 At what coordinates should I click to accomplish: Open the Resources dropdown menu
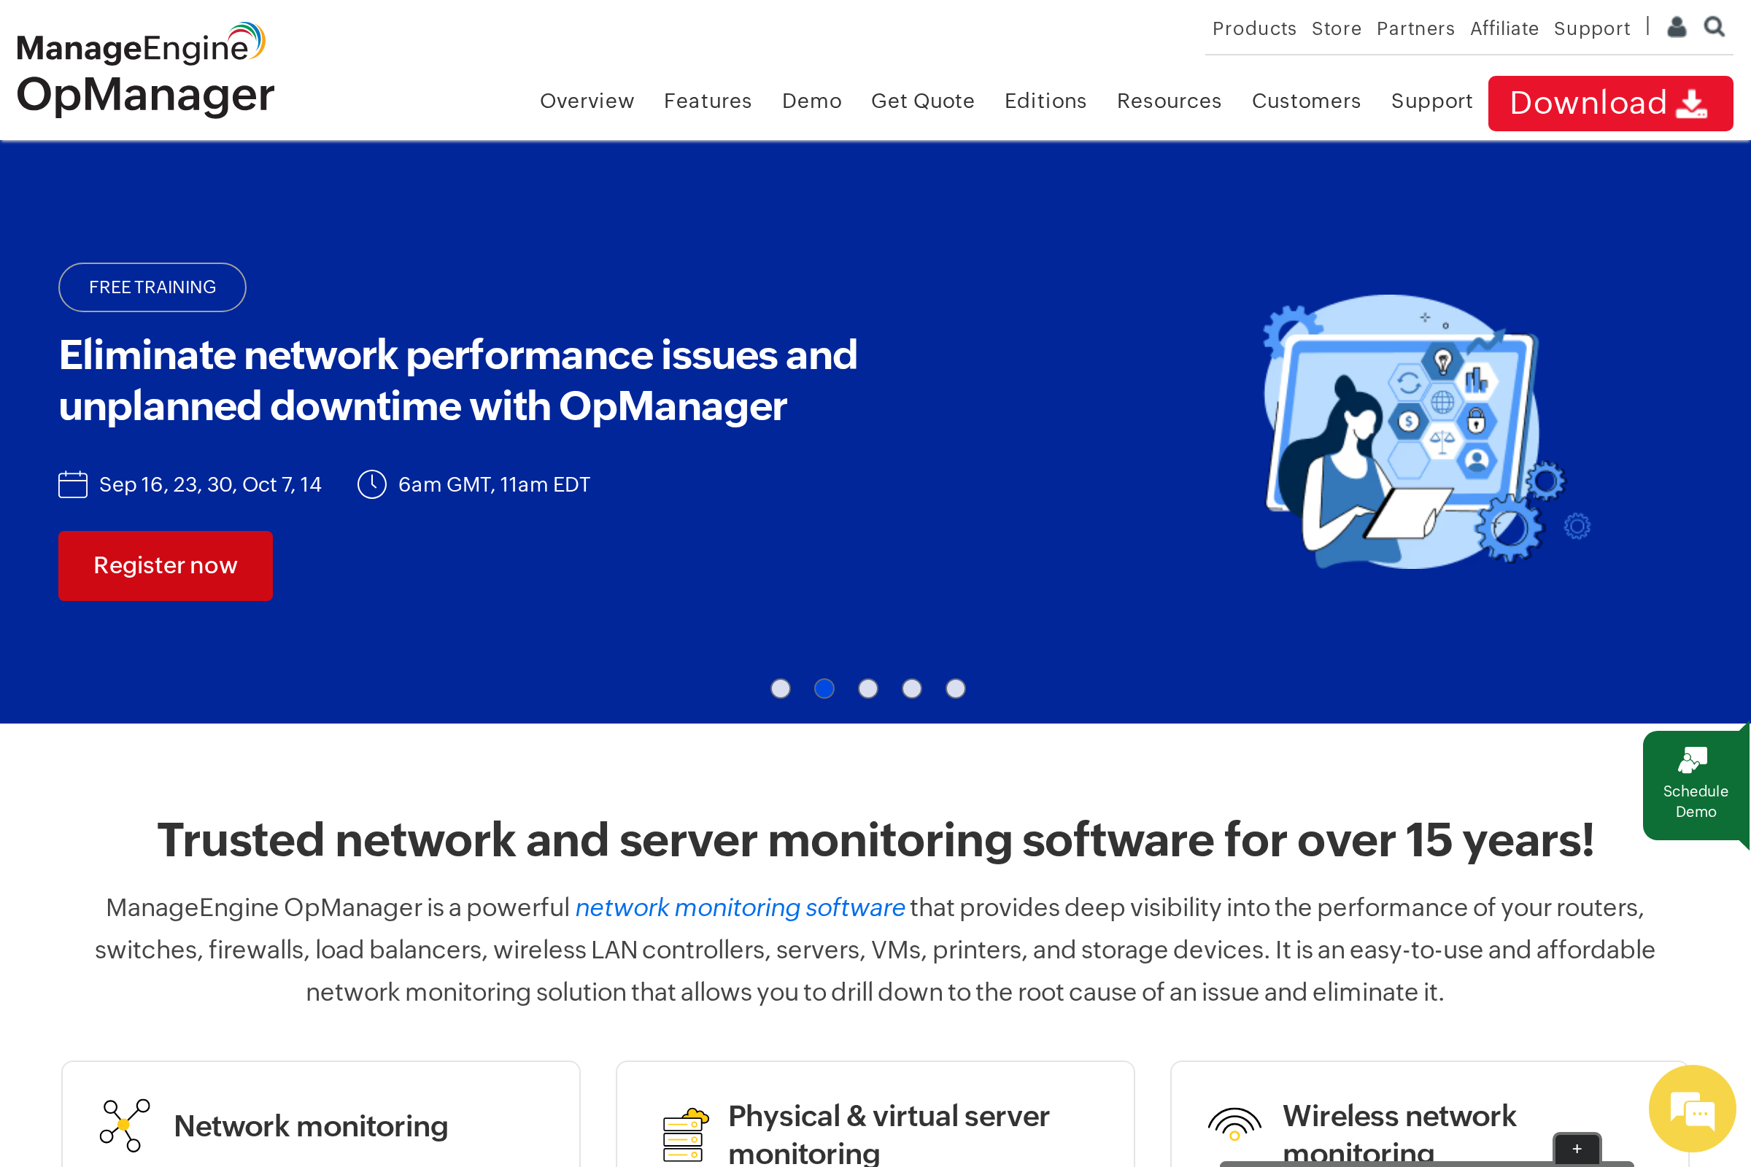pyautogui.click(x=1169, y=101)
